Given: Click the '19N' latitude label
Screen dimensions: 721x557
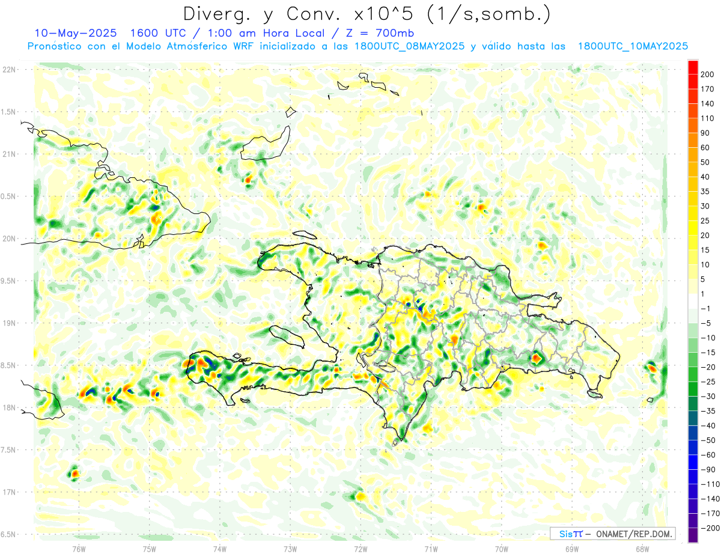Looking at the screenshot, I should click(9, 323).
